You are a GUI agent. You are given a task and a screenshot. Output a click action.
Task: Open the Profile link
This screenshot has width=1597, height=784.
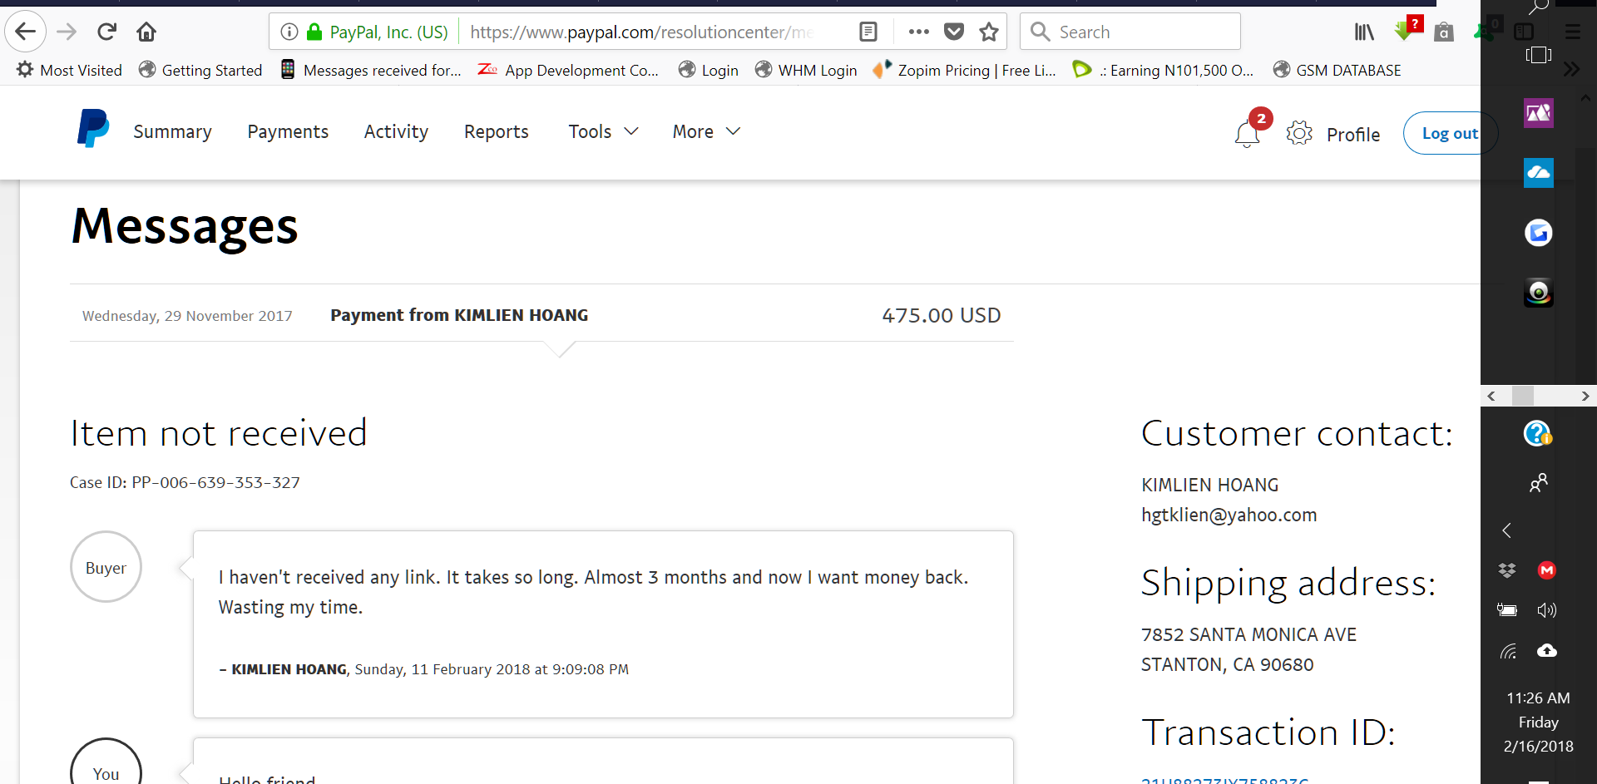(x=1353, y=134)
